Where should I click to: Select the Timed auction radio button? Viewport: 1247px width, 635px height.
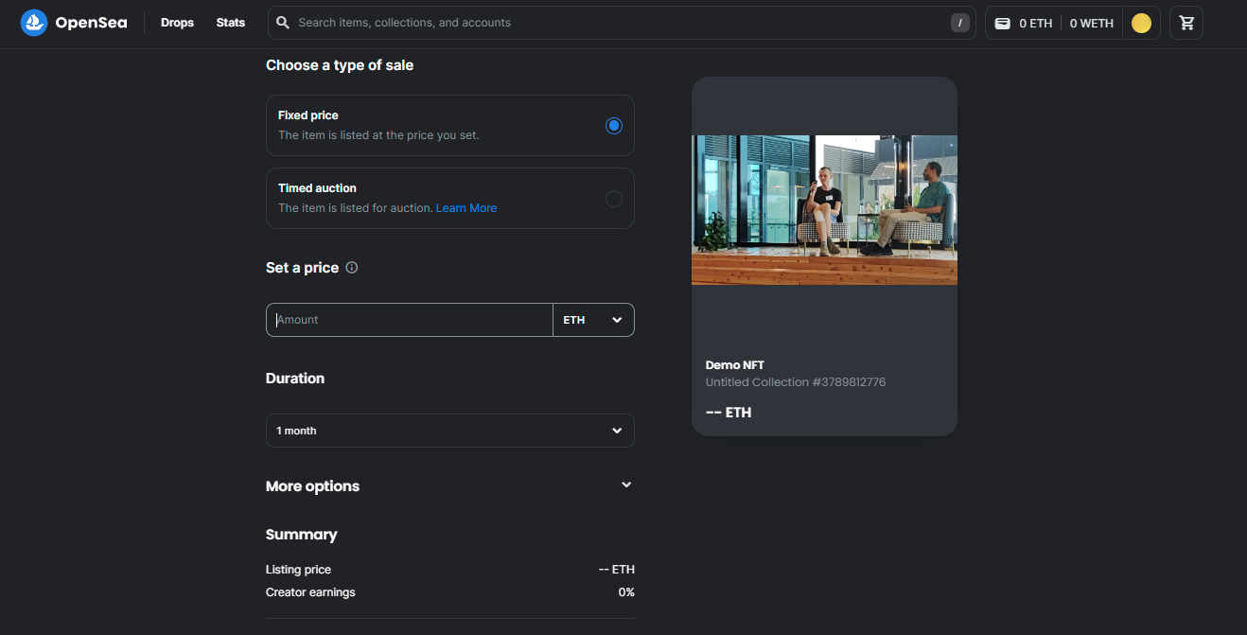[614, 199]
